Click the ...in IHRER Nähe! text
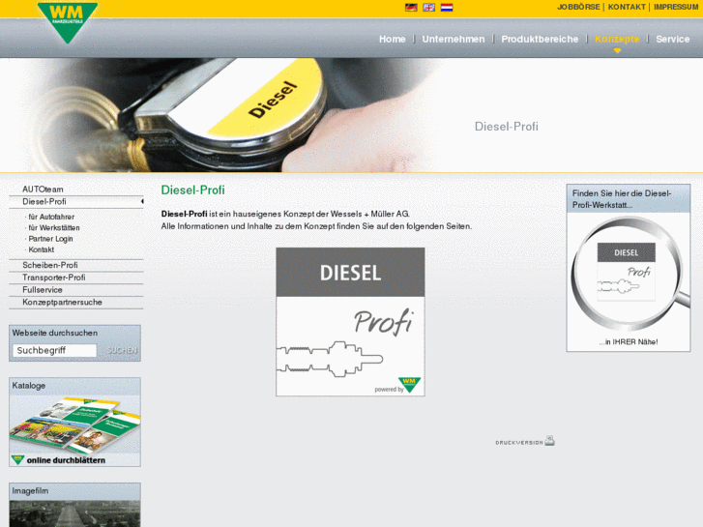This screenshot has height=527, width=703. (629, 341)
